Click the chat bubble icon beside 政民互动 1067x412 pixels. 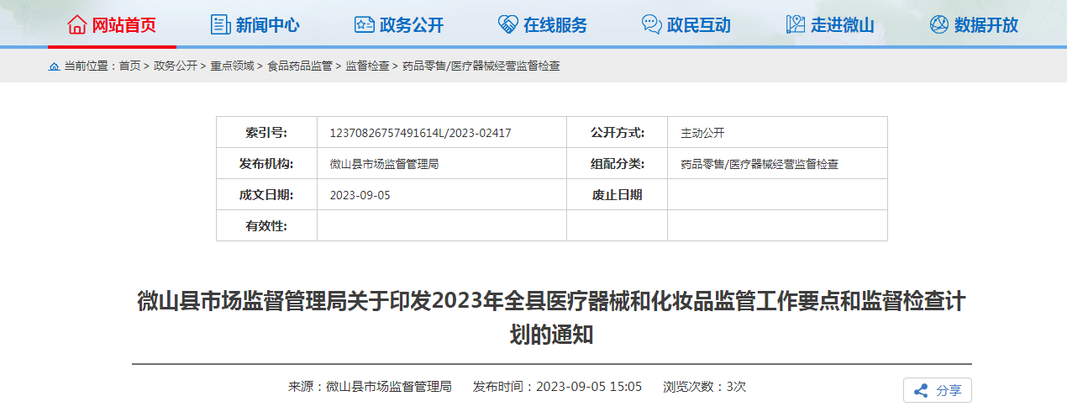pos(651,24)
